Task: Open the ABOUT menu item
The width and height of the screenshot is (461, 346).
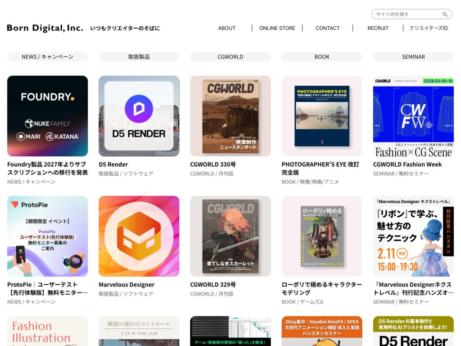Action: [227, 28]
